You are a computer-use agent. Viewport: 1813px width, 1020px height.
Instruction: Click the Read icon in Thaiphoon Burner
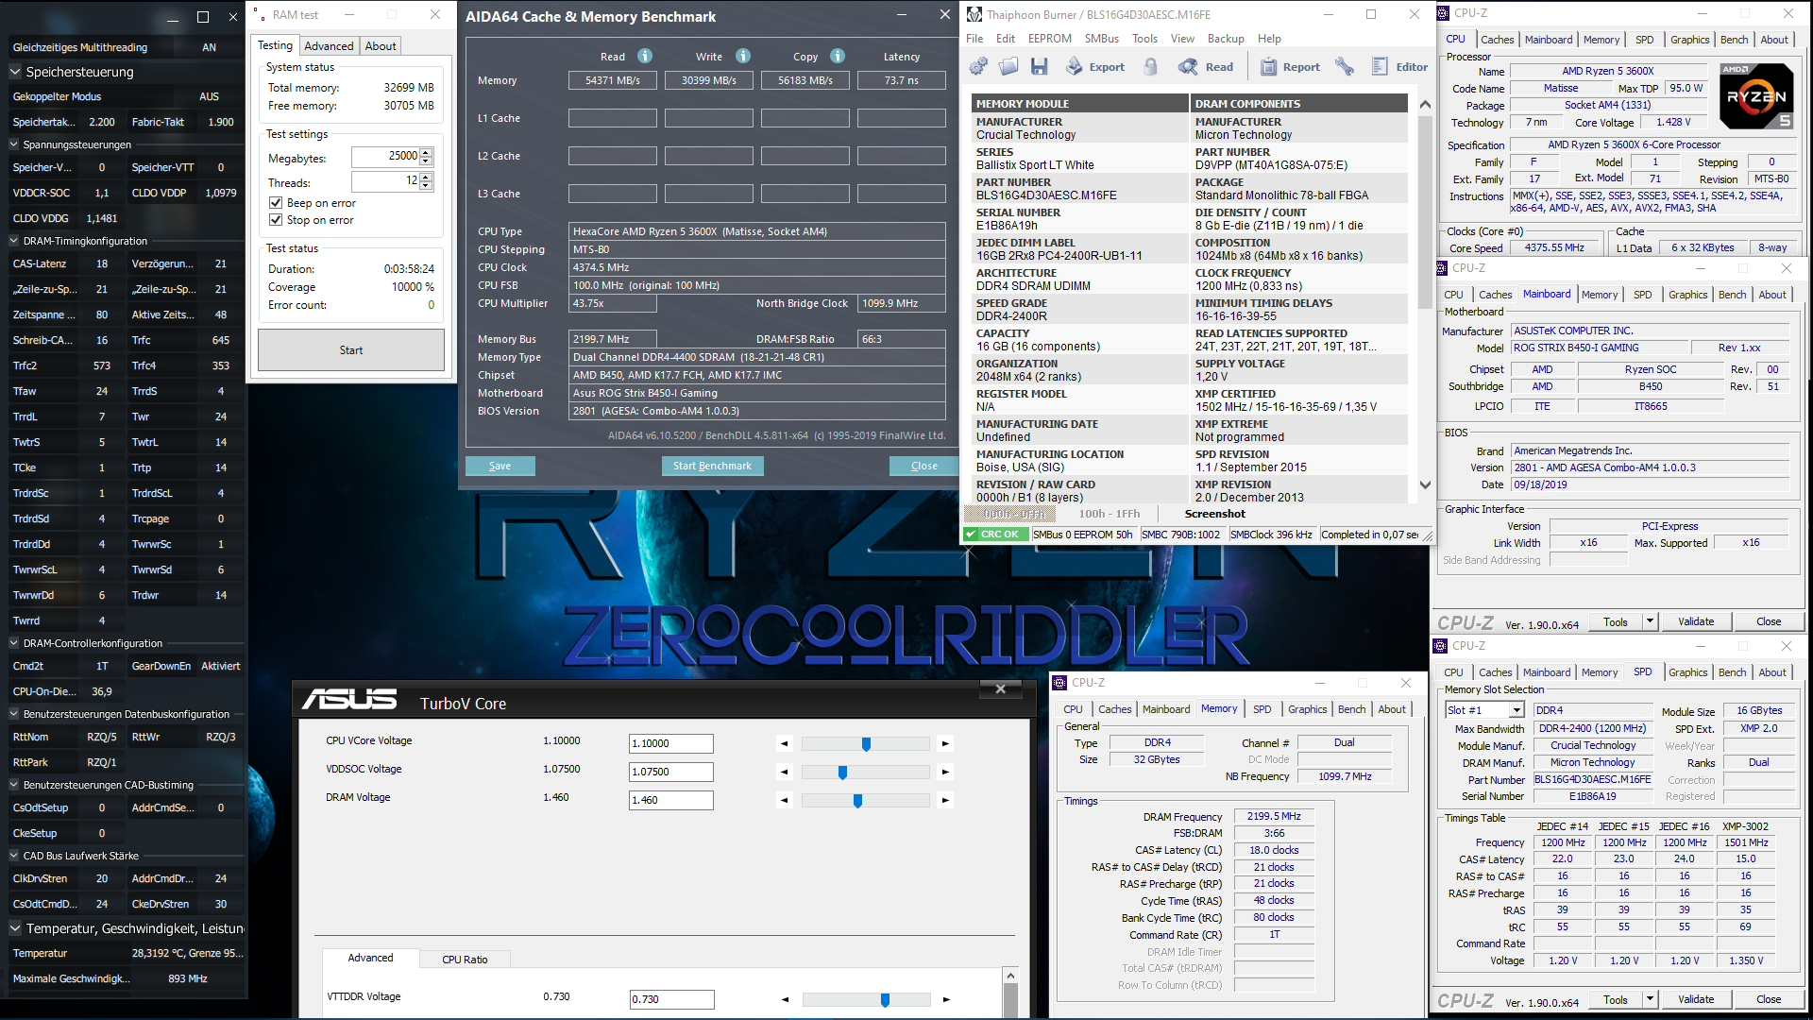pyautogui.click(x=1189, y=69)
